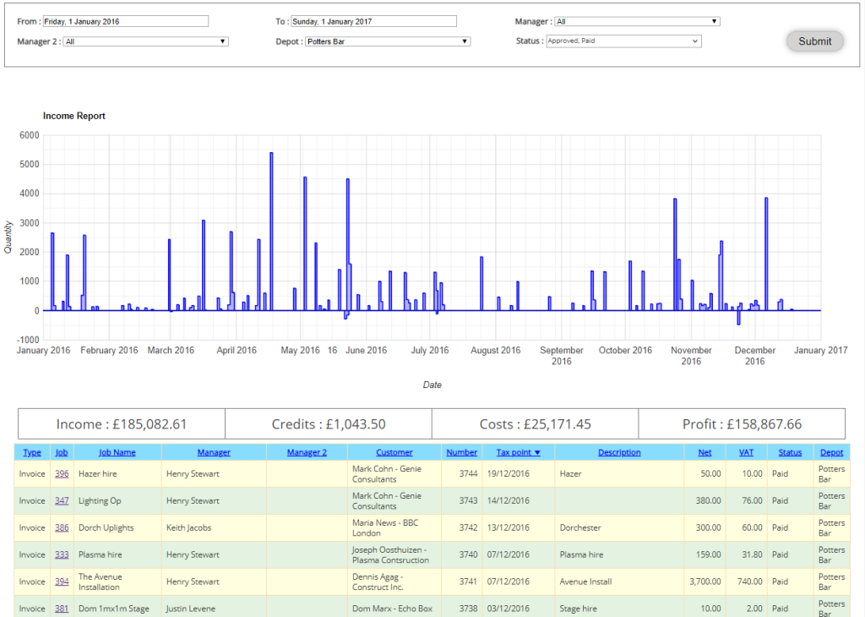Click the 'Costs : £25,171.45' summary box
The height and width of the screenshot is (617, 865).
tap(535, 423)
